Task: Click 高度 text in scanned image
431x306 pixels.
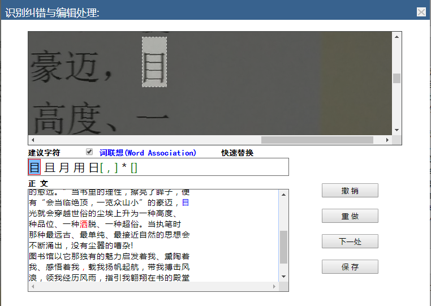Action: [x=67, y=118]
